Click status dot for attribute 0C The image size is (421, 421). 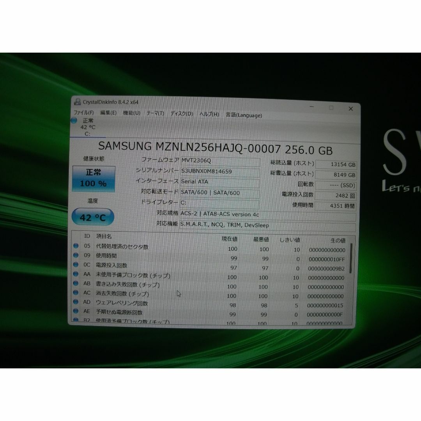(x=76, y=264)
